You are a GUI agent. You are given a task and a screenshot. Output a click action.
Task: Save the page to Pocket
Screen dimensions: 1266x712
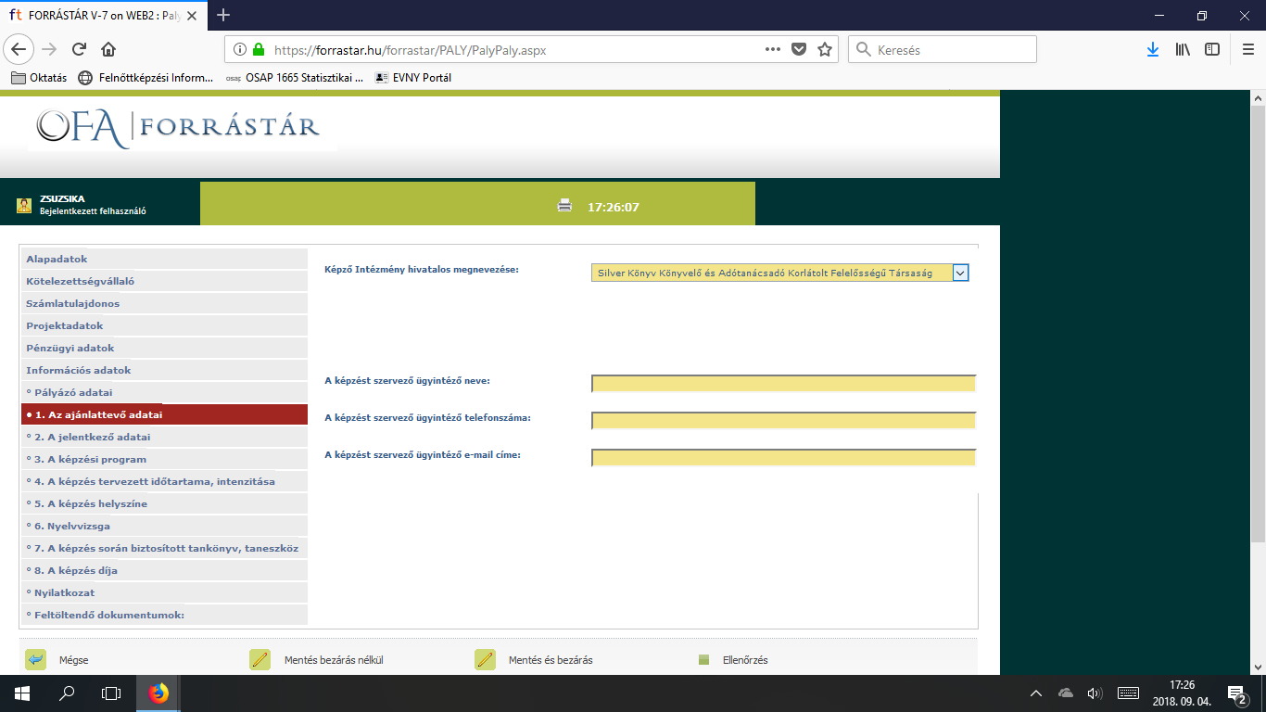pyautogui.click(x=799, y=50)
